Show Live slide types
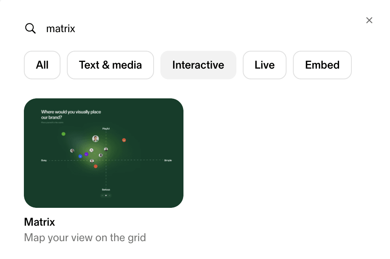Screen dimensions: 390x259 pyautogui.click(x=265, y=65)
